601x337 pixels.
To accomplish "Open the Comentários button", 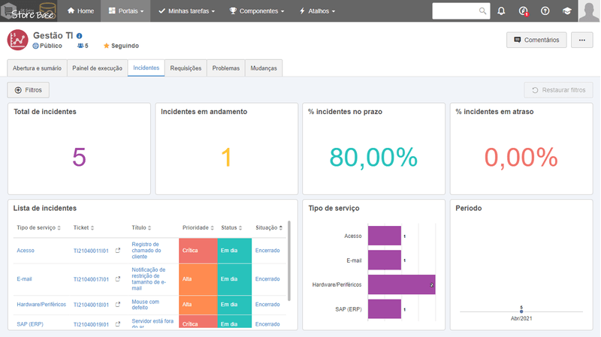I will [x=536, y=40].
